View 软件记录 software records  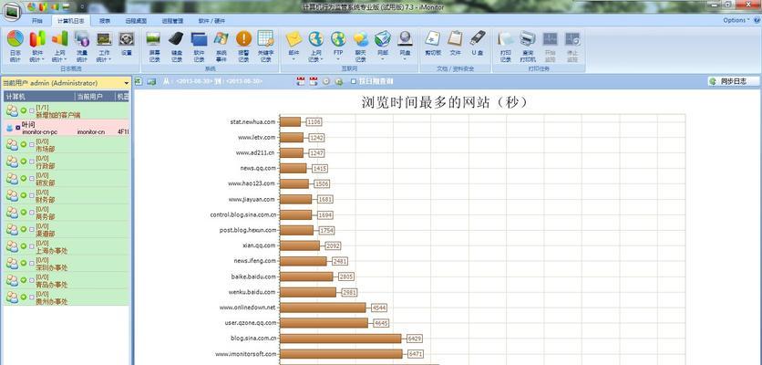199,47
